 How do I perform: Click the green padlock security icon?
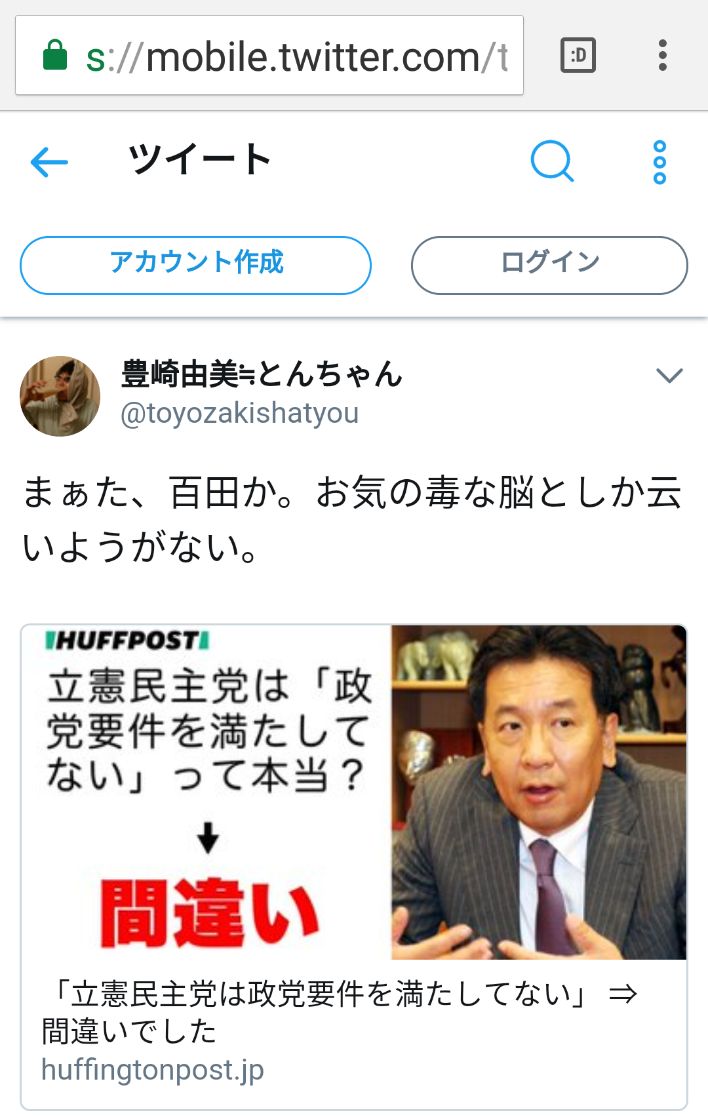[55, 55]
